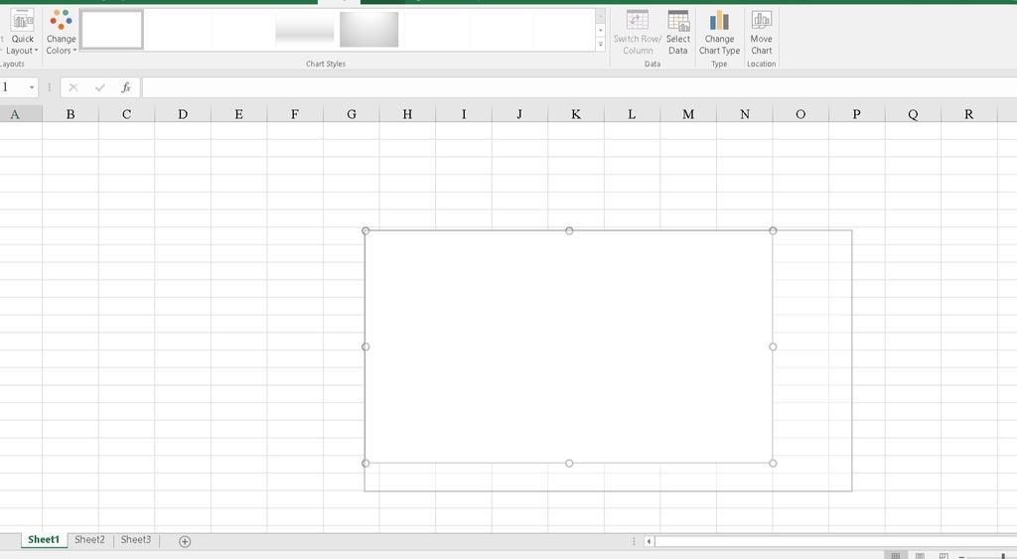
Task: Select column G header
Action: tap(351, 114)
